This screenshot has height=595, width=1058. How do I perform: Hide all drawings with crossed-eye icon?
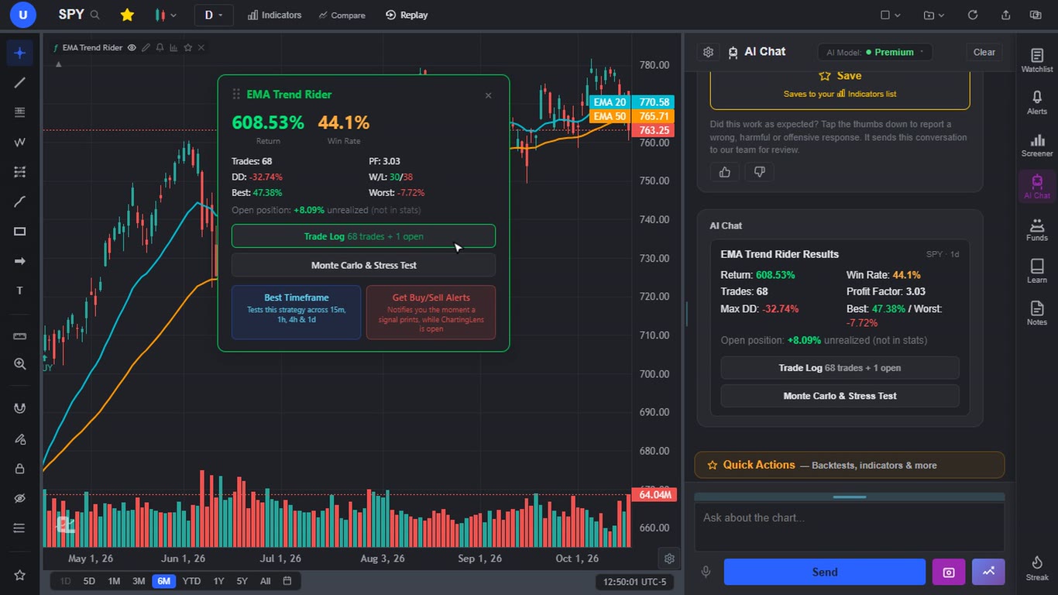20,498
